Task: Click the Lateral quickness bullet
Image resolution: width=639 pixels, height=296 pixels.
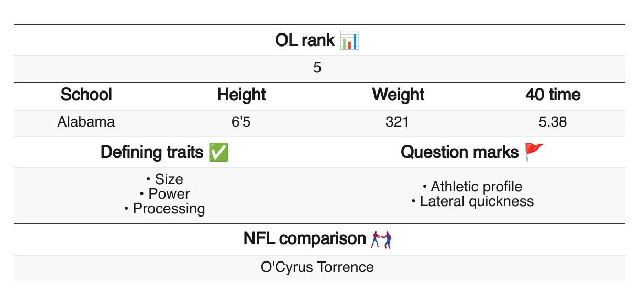Action: coord(477,201)
